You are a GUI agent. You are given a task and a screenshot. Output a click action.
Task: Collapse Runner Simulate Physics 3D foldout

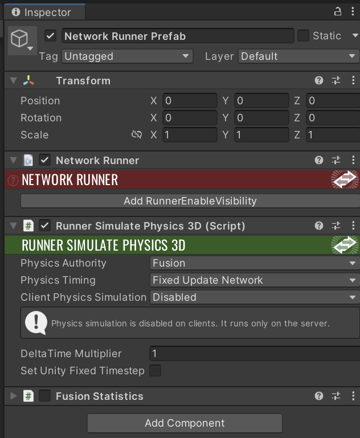(x=13, y=226)
